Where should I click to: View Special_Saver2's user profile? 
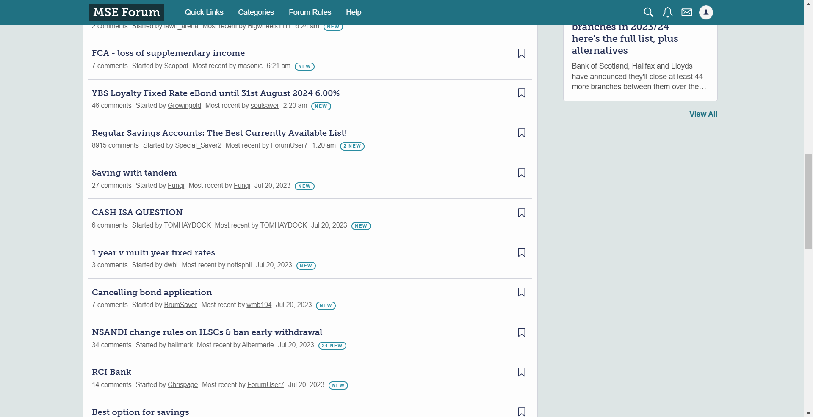tap(198, 145)
